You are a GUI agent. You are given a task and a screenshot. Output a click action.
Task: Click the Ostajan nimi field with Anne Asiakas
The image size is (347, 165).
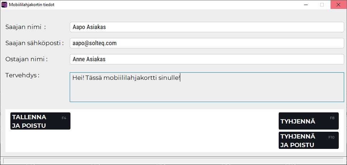click(207, 59)
